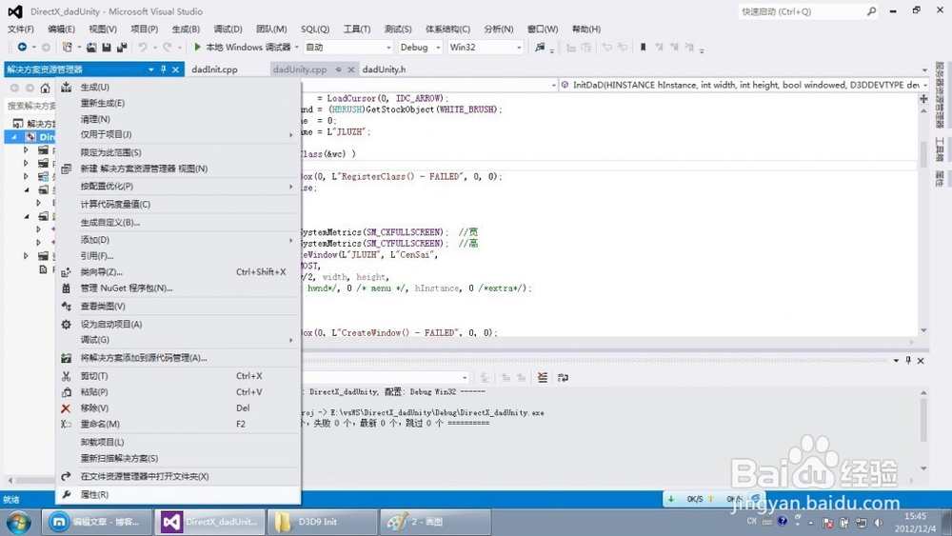Open debugger target dropdown arrow next to 调试器
Image resolution: width=952 pixels, height=536 pixels.
[297, 47]
